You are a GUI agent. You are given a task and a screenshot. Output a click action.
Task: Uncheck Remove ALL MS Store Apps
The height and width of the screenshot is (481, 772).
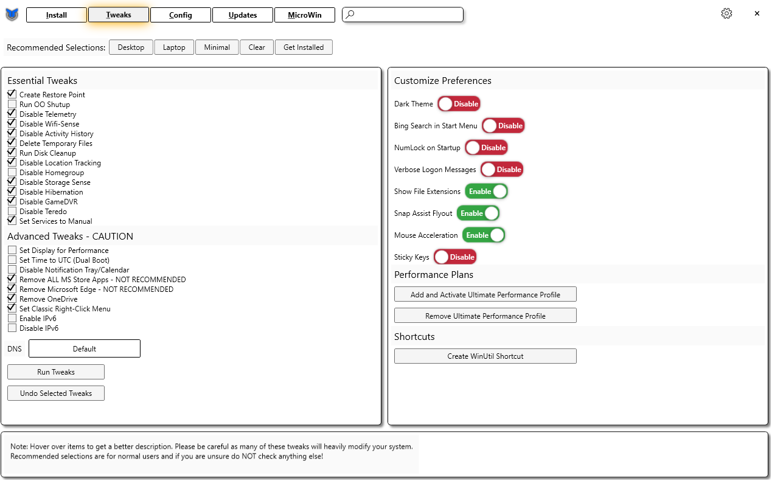coord(12,279)
